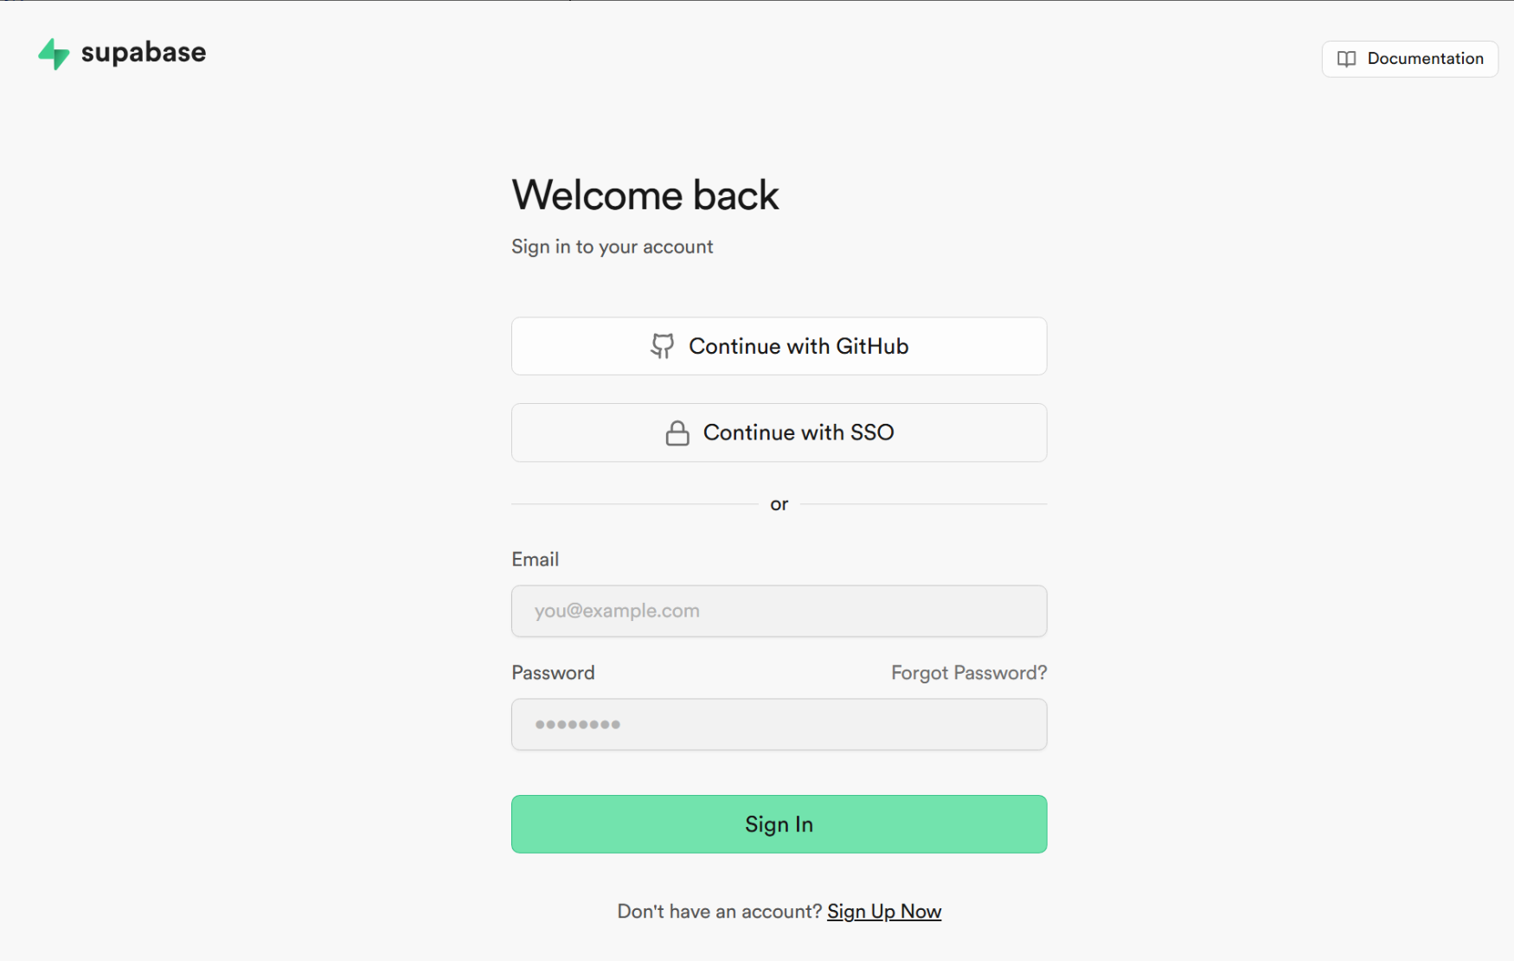Click the Don't have an account? text

tap(719, 912)
